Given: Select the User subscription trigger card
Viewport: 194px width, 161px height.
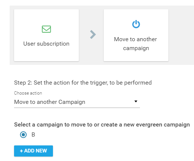Looking at the screenshot, I should tap(47, 35).
